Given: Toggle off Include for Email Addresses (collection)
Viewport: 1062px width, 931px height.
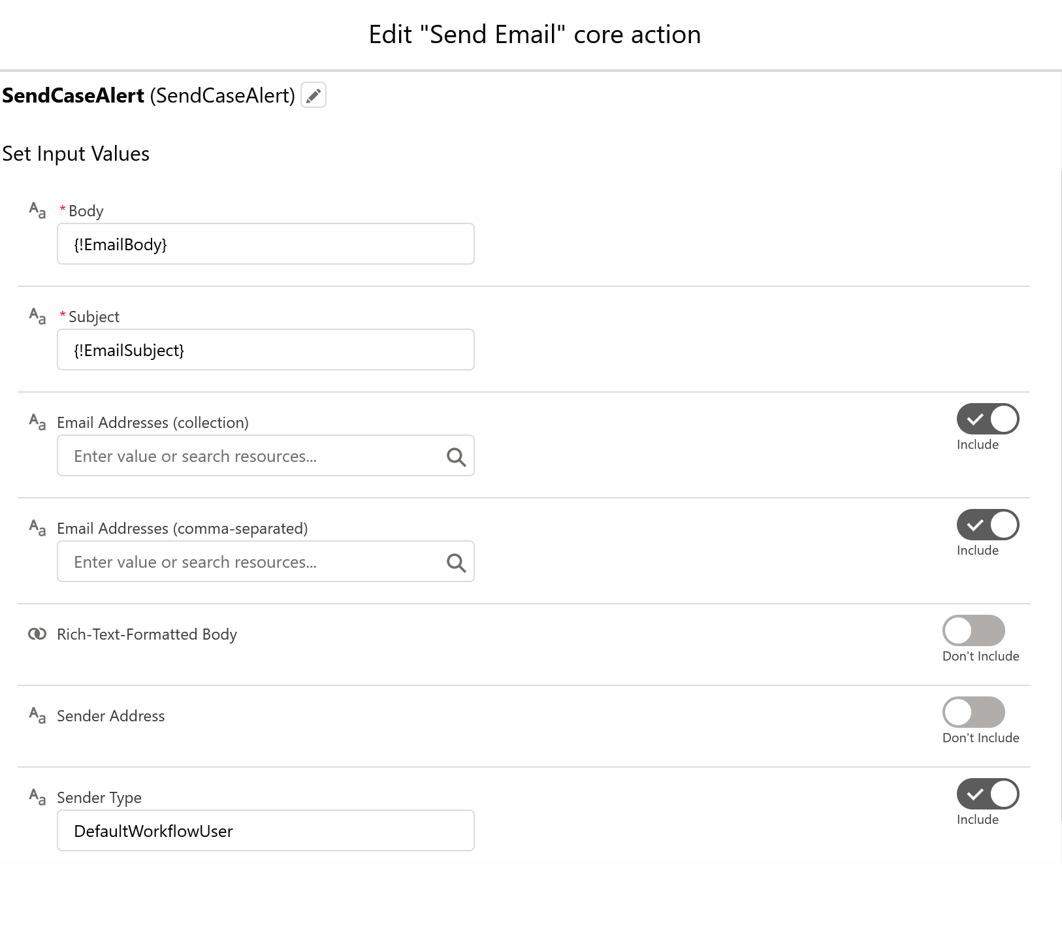Looking at the screenshot, I should pyautogui.click(x=988, y=419).
